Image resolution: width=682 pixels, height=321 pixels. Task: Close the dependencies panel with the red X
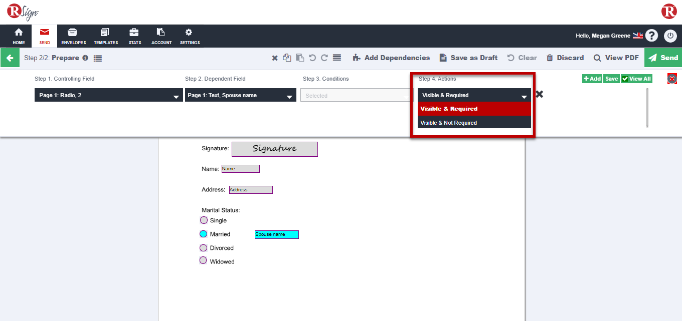(x=672, y=79)
